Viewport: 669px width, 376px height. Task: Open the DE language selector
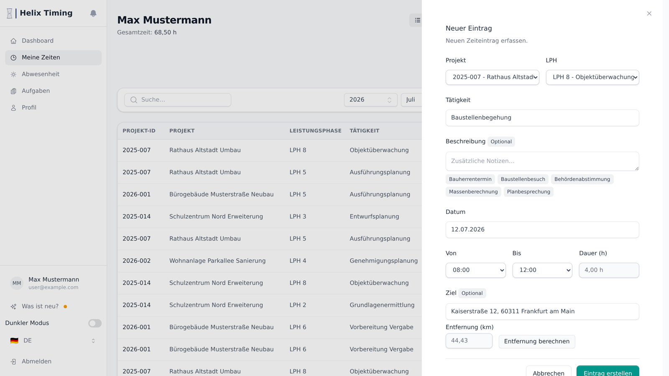coord(54,341)
